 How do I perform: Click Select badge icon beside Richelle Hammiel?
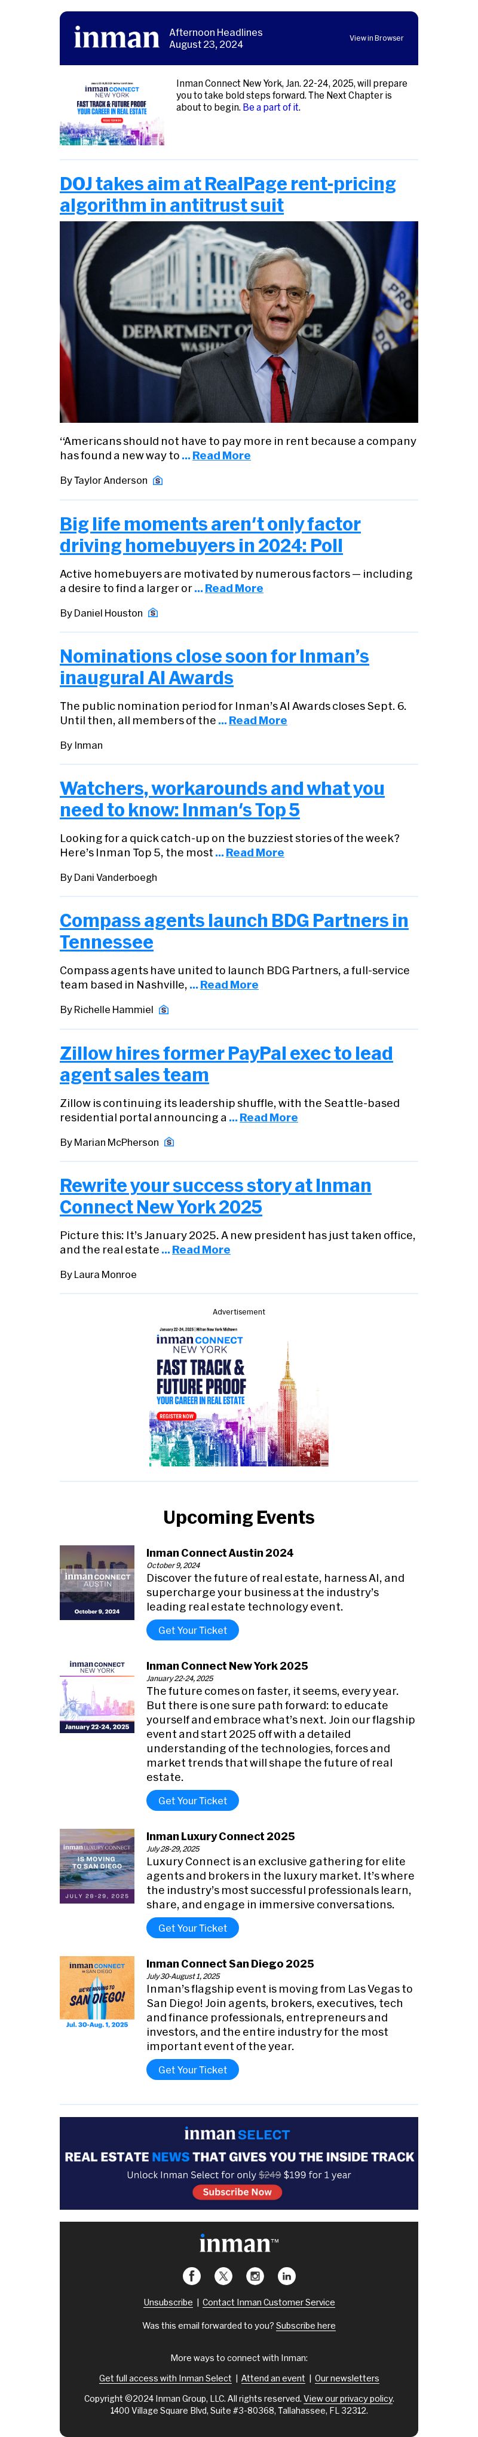point(164,1009)
